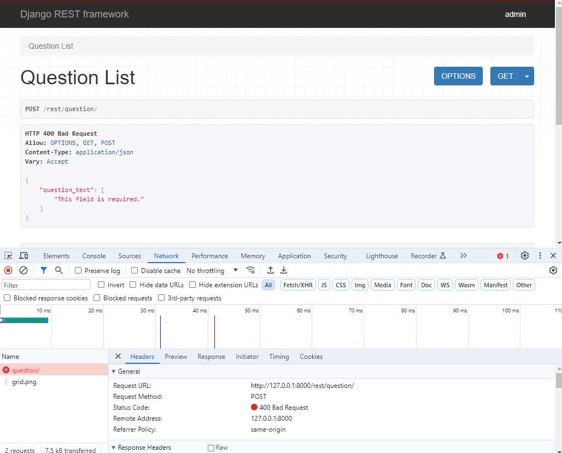Viewport: 562px width, 453px height.
Task: Open the DevTools settings gear
Action: click(525, 255)
